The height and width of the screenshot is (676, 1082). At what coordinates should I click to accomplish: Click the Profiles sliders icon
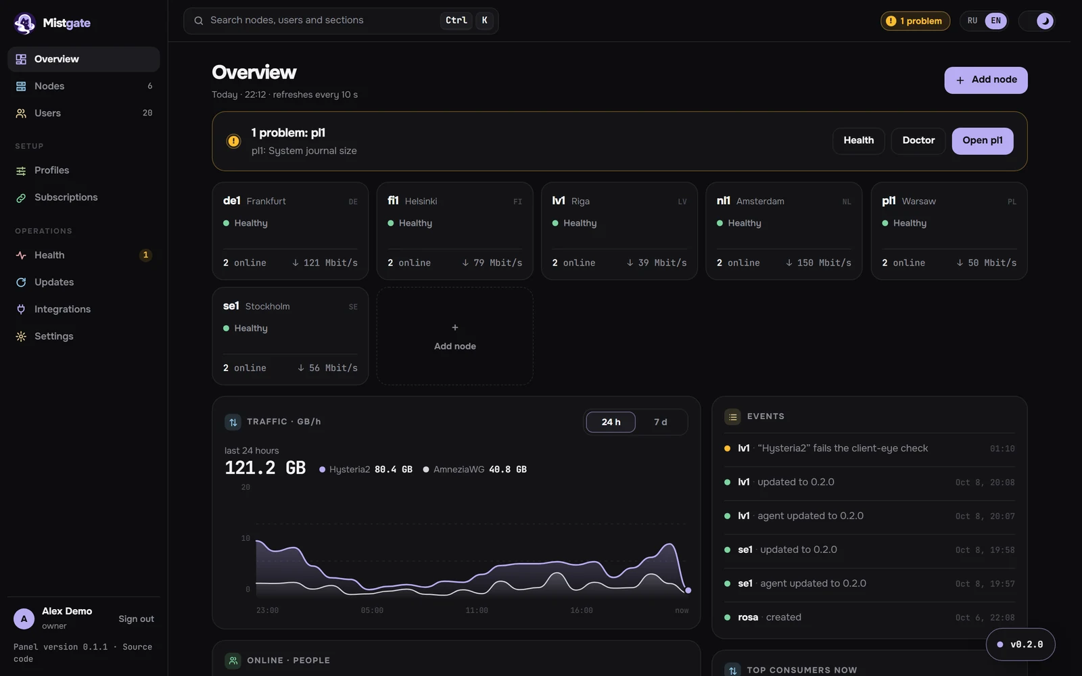21,170
